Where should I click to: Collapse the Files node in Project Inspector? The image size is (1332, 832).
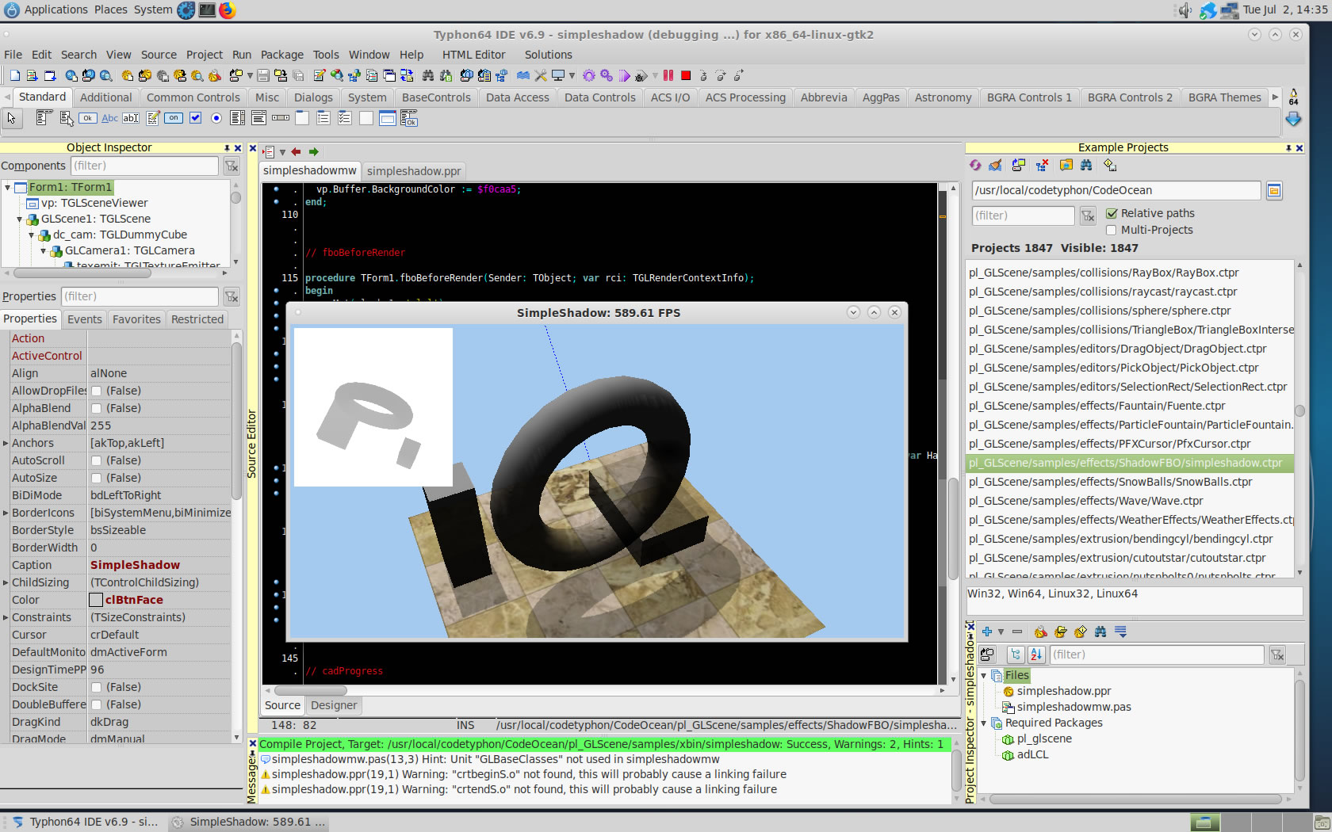click(x=984, y=676)
